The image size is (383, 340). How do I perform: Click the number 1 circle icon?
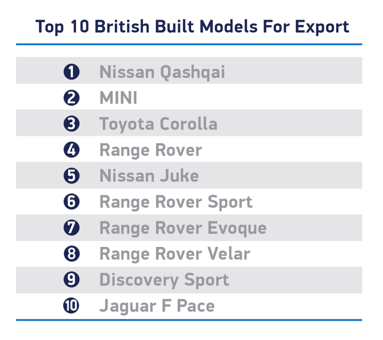pyautogui.click(x=71, y=72)
